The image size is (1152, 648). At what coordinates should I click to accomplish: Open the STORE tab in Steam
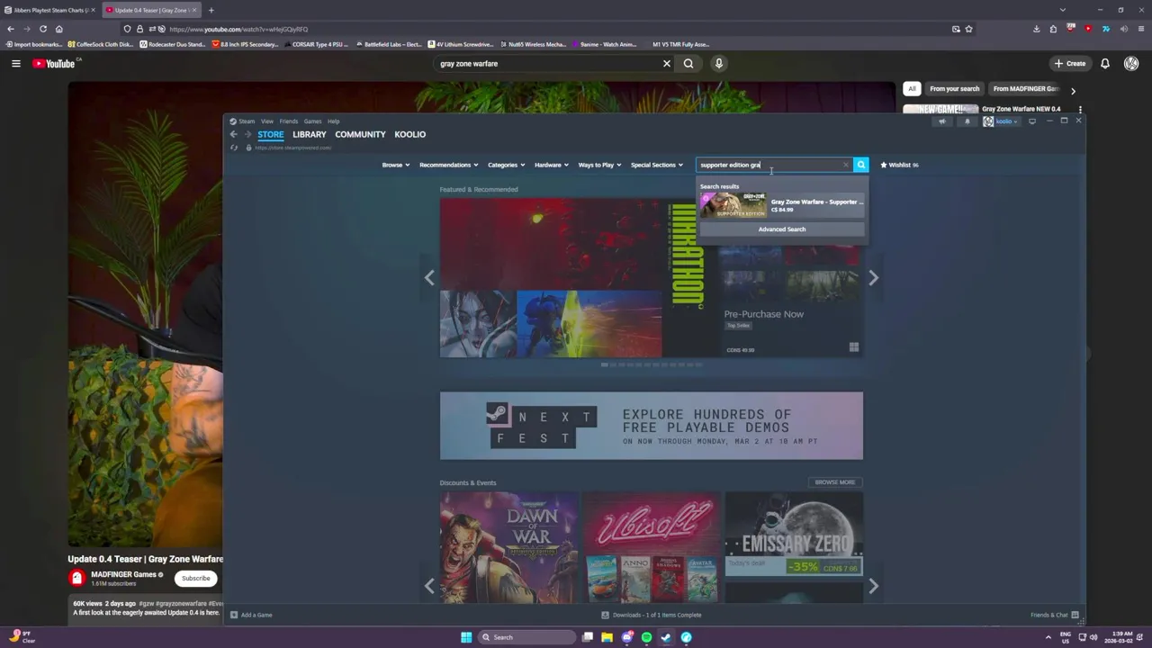coord(270,134)
